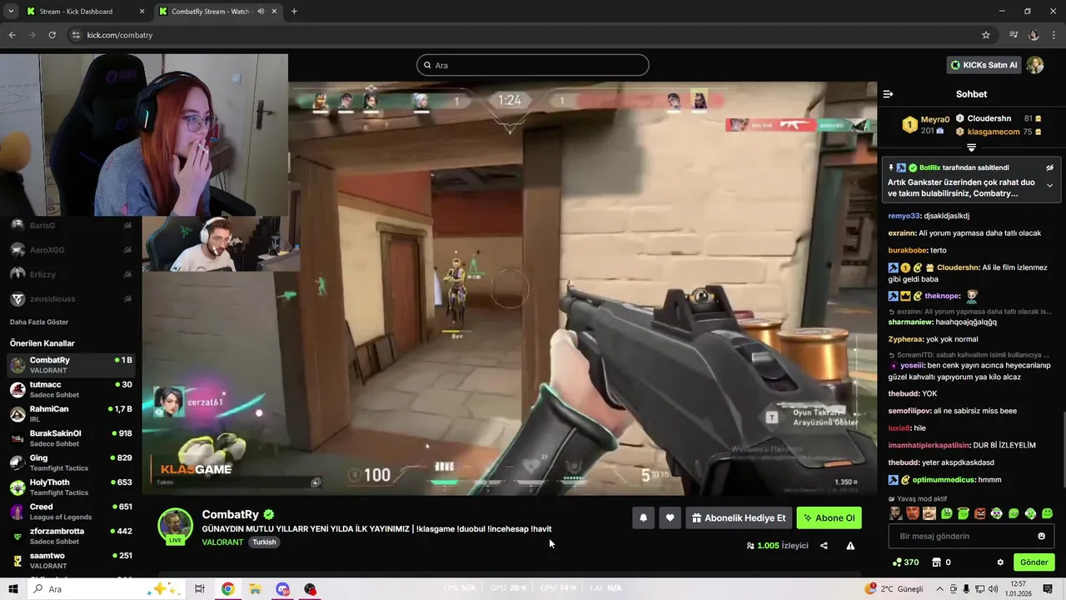The height and width of the screenshot is (600, 1066).
Task: Open Task View on taskbar
Action: tap(200, 589)
